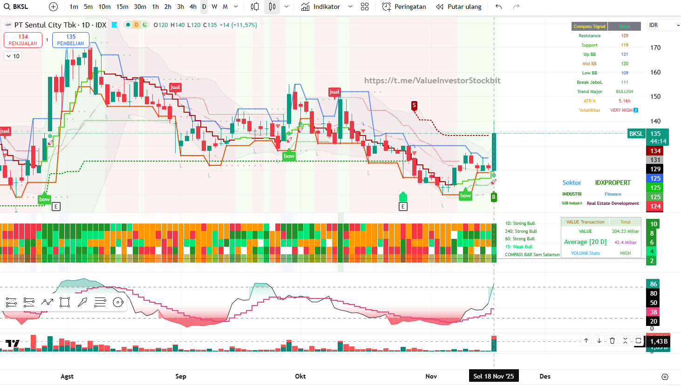Select the M monthly timeframe
The height and width of the screenshot is (386, 681).
click(x=225, y=7)
